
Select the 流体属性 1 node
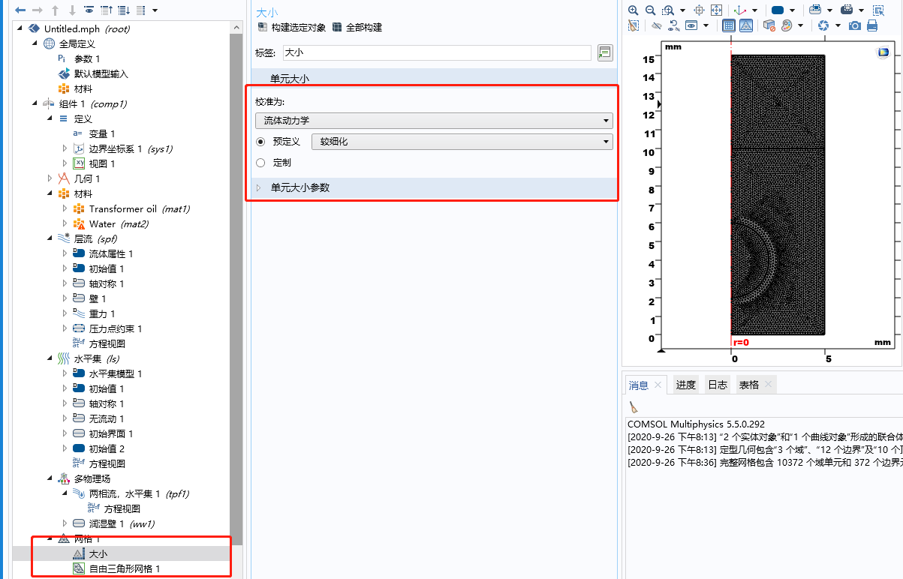(111, 253)
